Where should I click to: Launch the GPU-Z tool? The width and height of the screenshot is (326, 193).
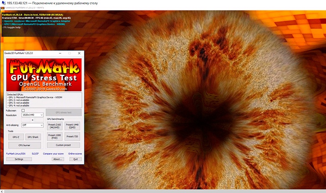[16, 137]
